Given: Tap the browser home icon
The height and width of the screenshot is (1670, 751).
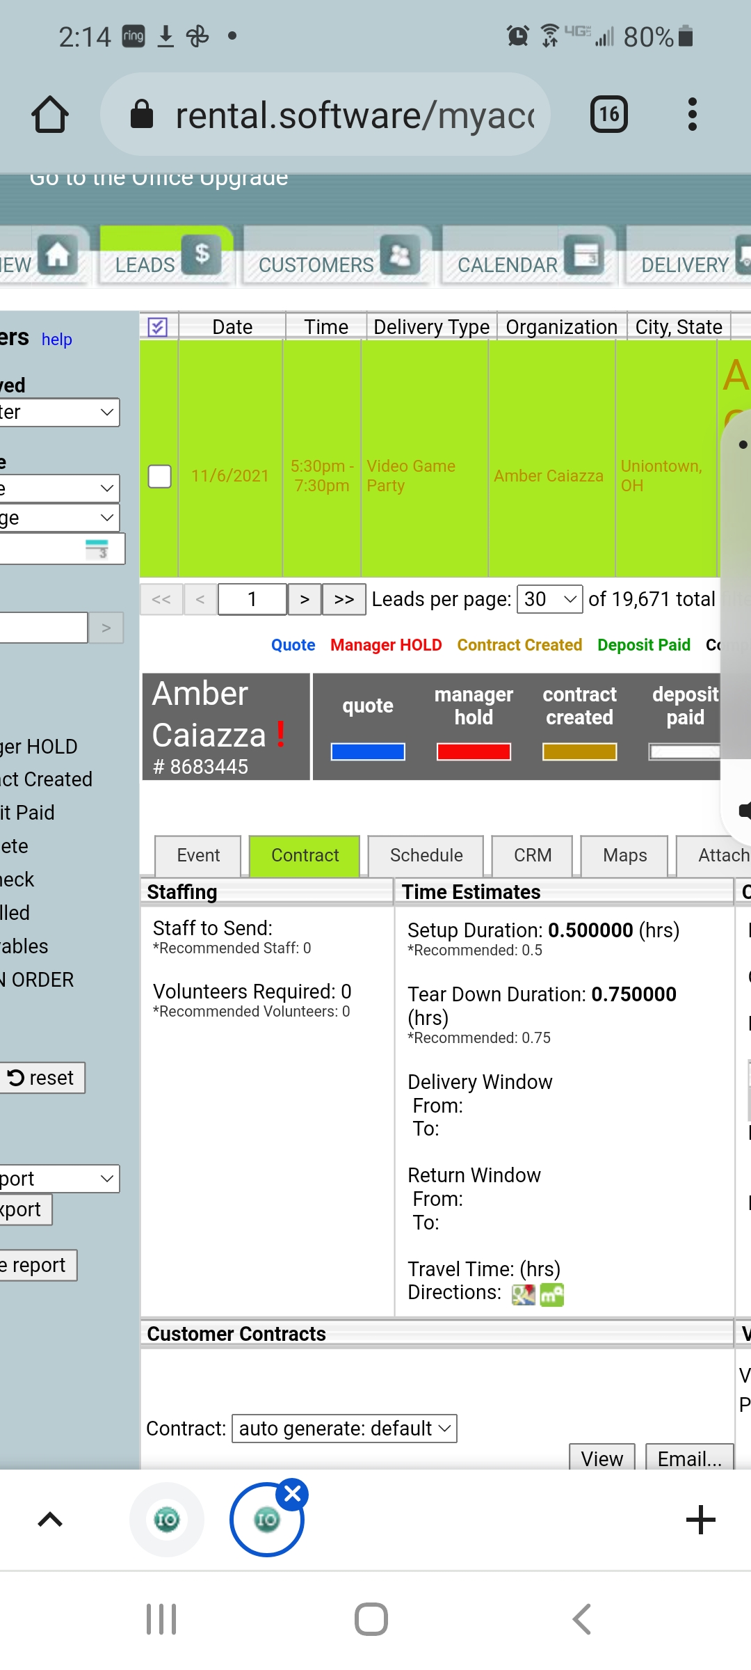Looking at the screenshot, I should [50, 115].
